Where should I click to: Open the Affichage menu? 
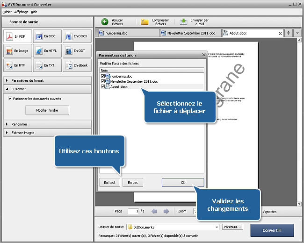(x=21, y=12)
